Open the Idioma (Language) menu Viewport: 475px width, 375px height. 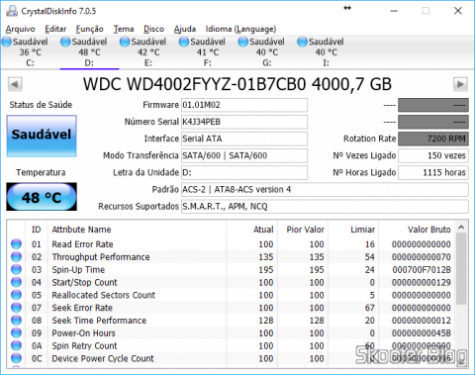click(240, 29)
